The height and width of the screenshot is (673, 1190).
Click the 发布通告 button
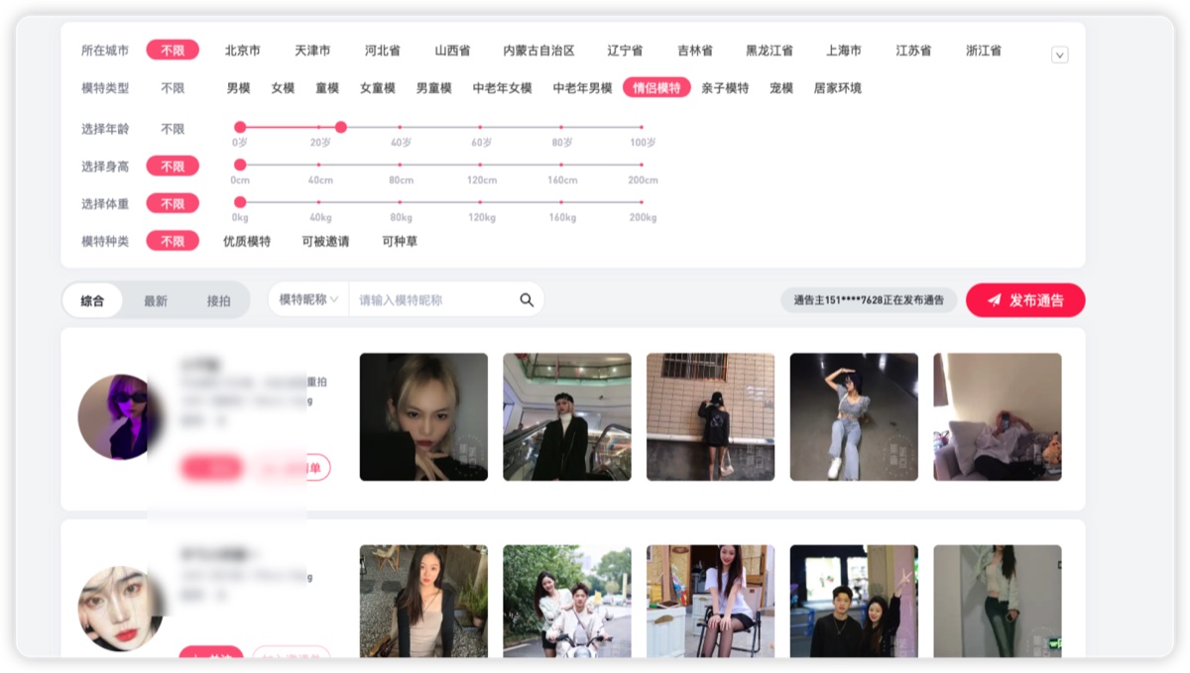(x=1025, y=300)
